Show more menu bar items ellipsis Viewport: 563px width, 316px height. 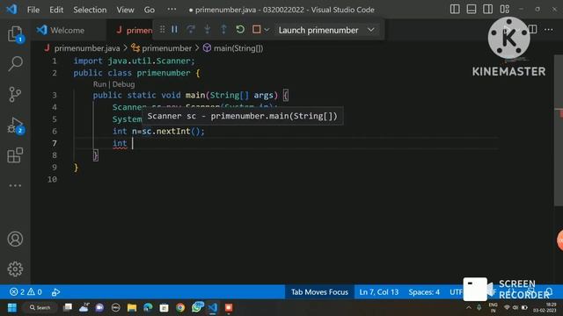pyautogui.click(x=172, y=10)
